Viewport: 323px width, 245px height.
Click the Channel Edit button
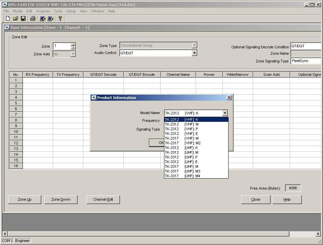click(103, 199)
